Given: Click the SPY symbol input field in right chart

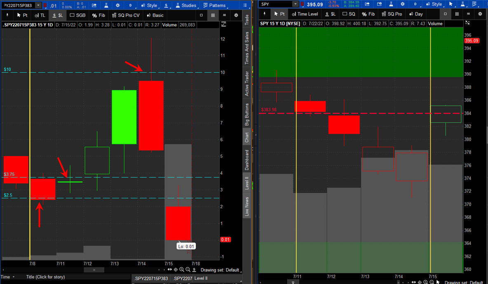Looking at the screenshot, I should pos(276,4).
